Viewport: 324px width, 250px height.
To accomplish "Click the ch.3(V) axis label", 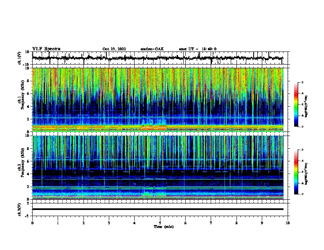I will click(19, 210).
